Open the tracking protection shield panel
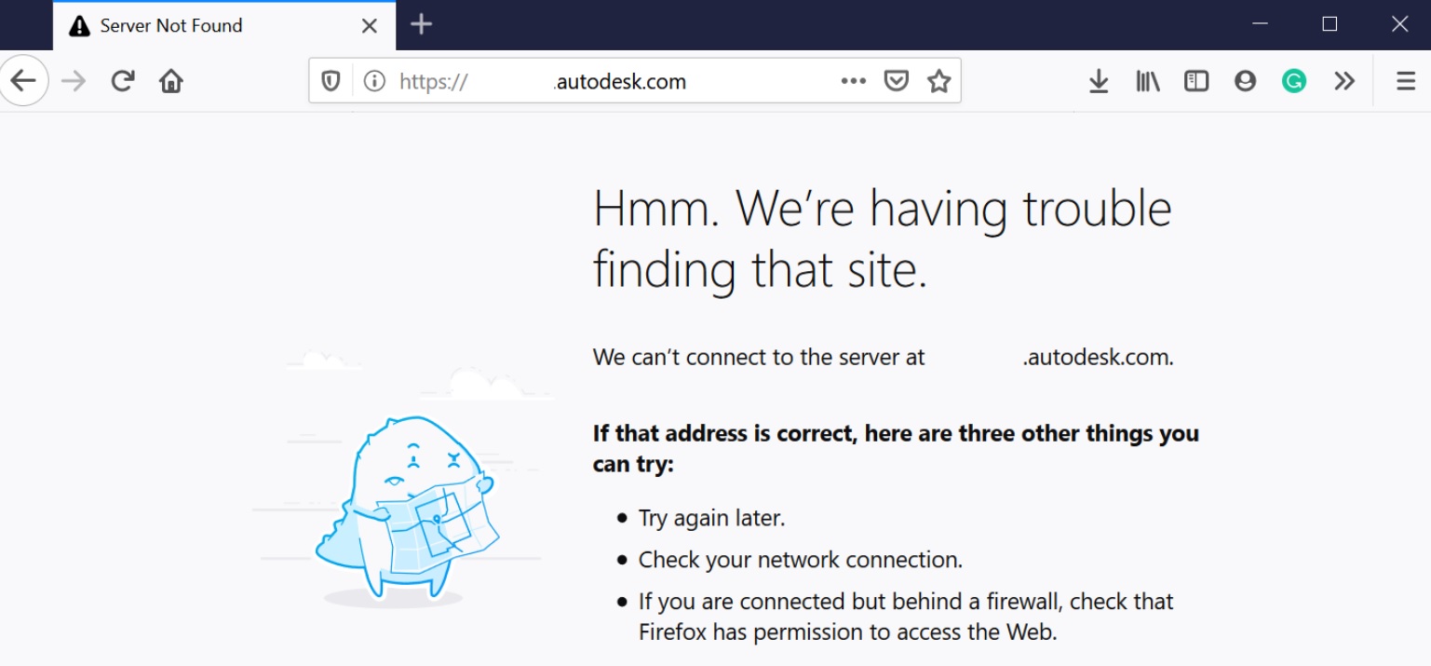 point(331,81)
